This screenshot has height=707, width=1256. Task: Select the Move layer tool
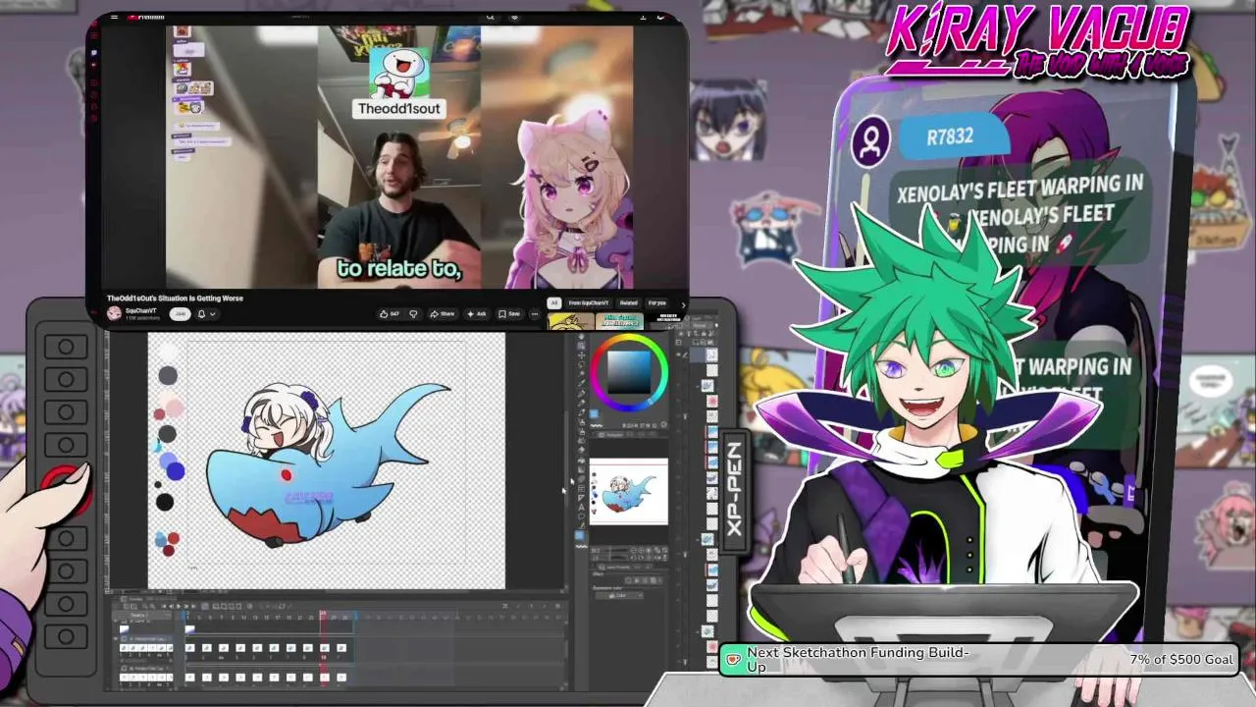point(581,355)
